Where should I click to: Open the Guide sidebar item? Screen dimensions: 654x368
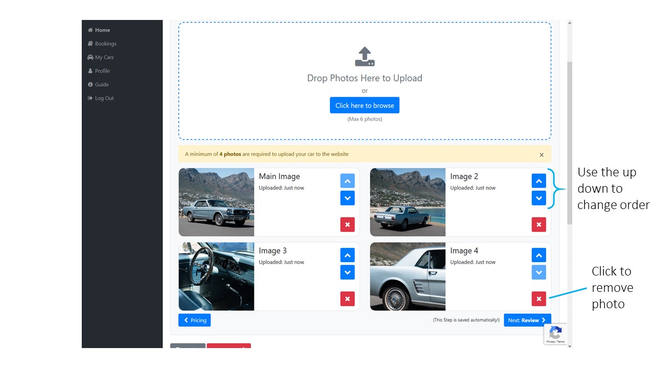pyautogui.click(x=99, y=85)
